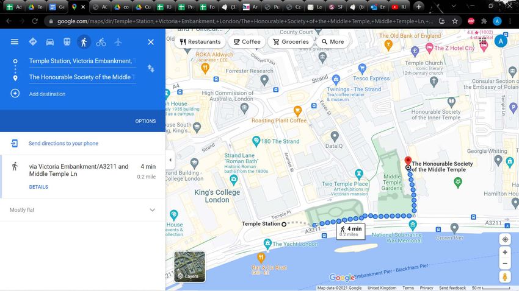
Task: Open the Layers map thumbnail
Action: tap(190, 267)
